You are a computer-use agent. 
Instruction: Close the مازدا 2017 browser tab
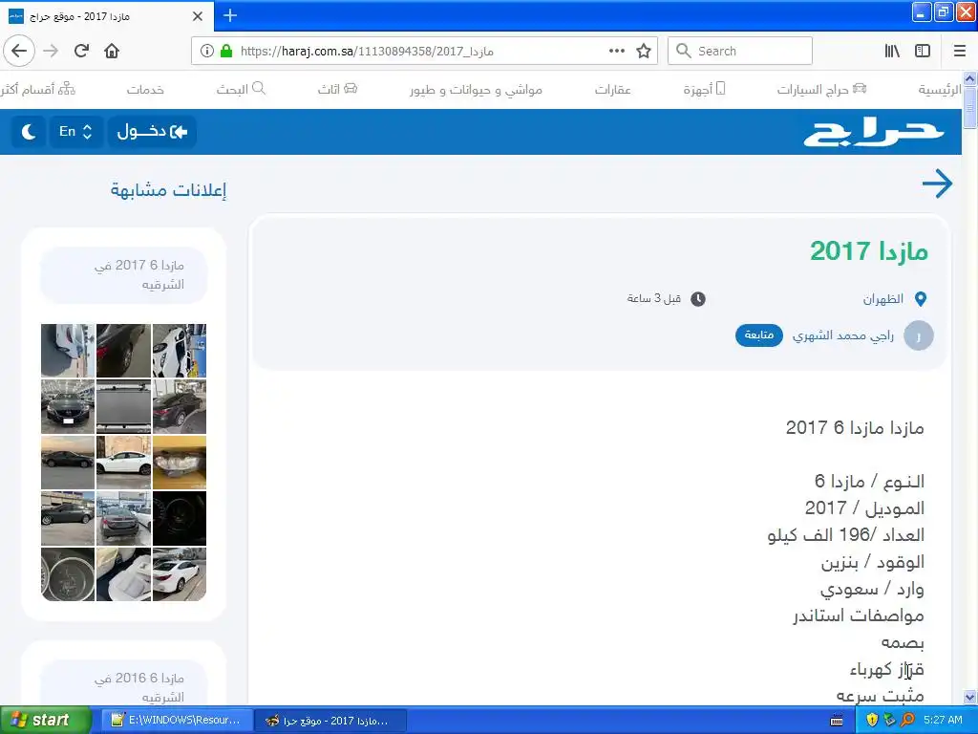[198, 16]
